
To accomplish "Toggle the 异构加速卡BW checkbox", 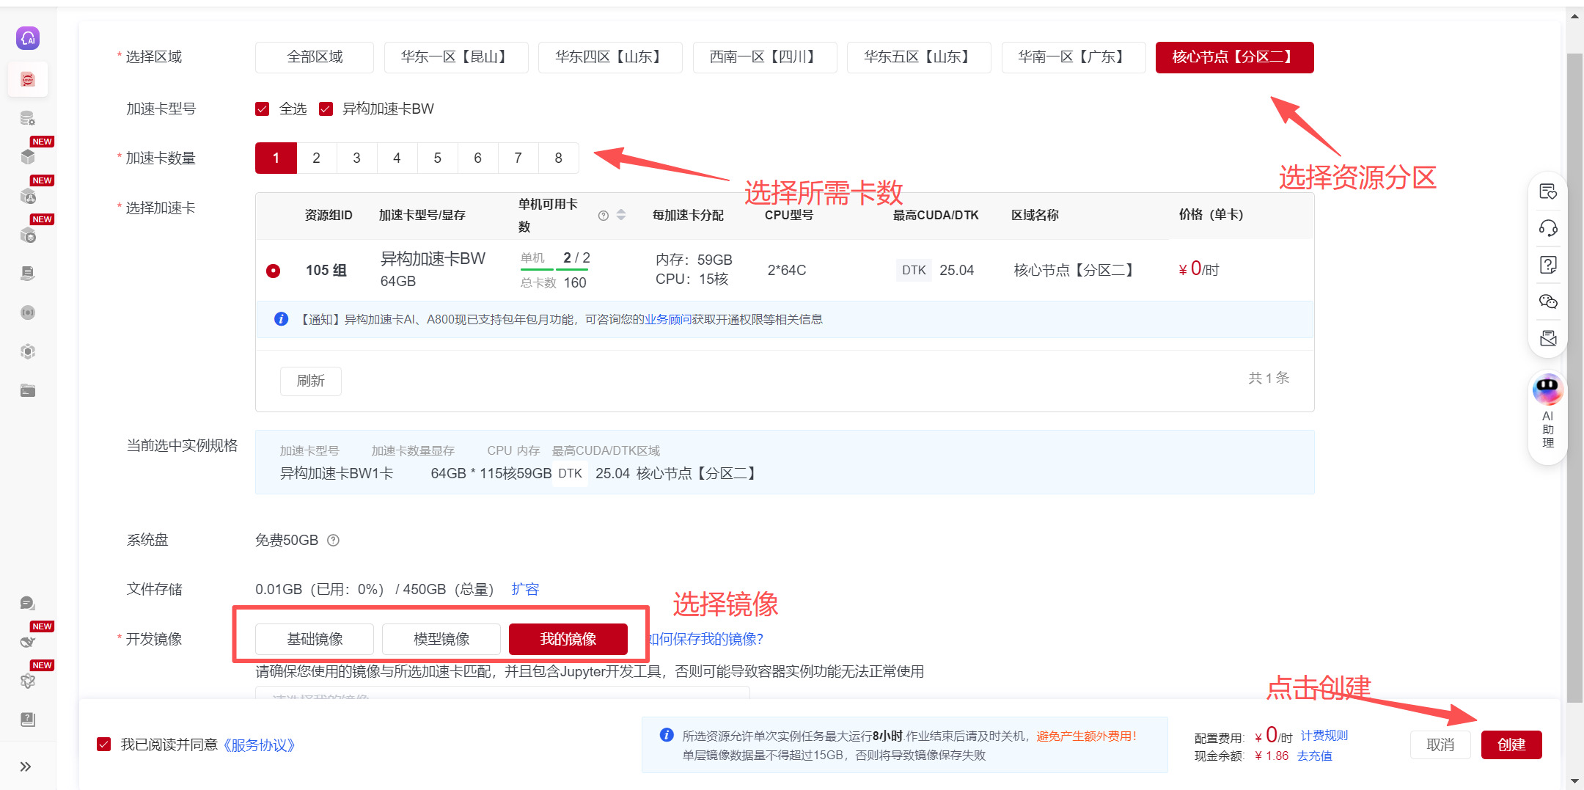I will 326,109.
